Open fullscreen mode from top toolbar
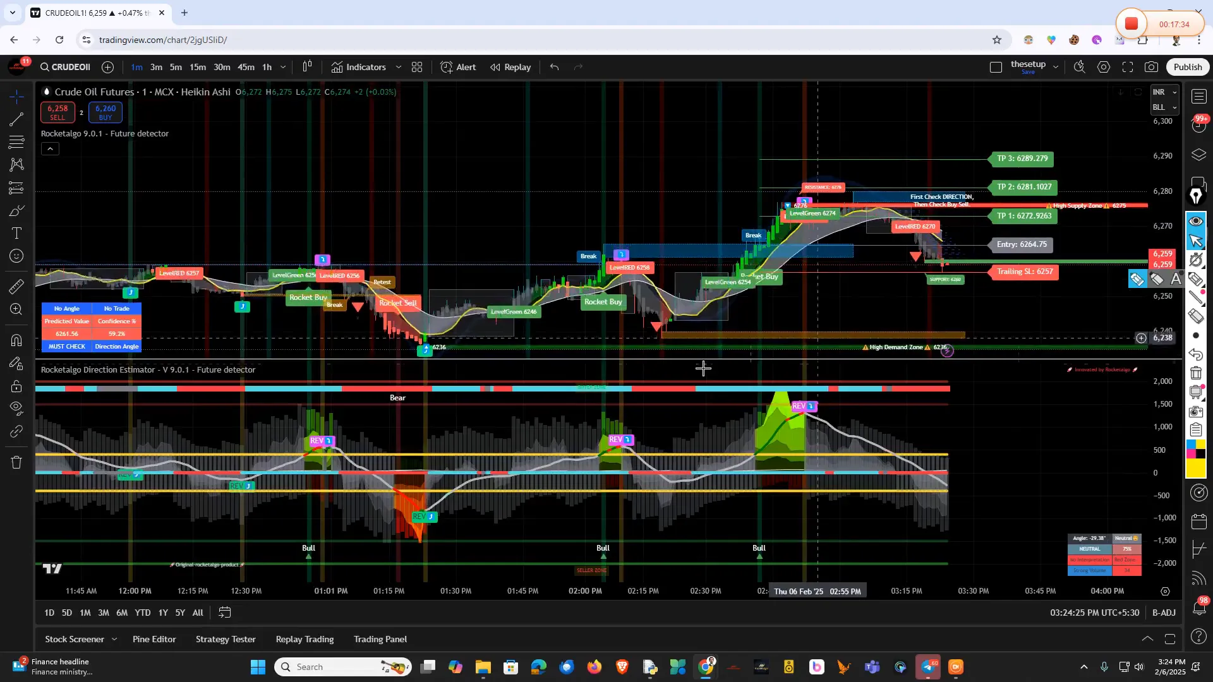 point(1127,67)
